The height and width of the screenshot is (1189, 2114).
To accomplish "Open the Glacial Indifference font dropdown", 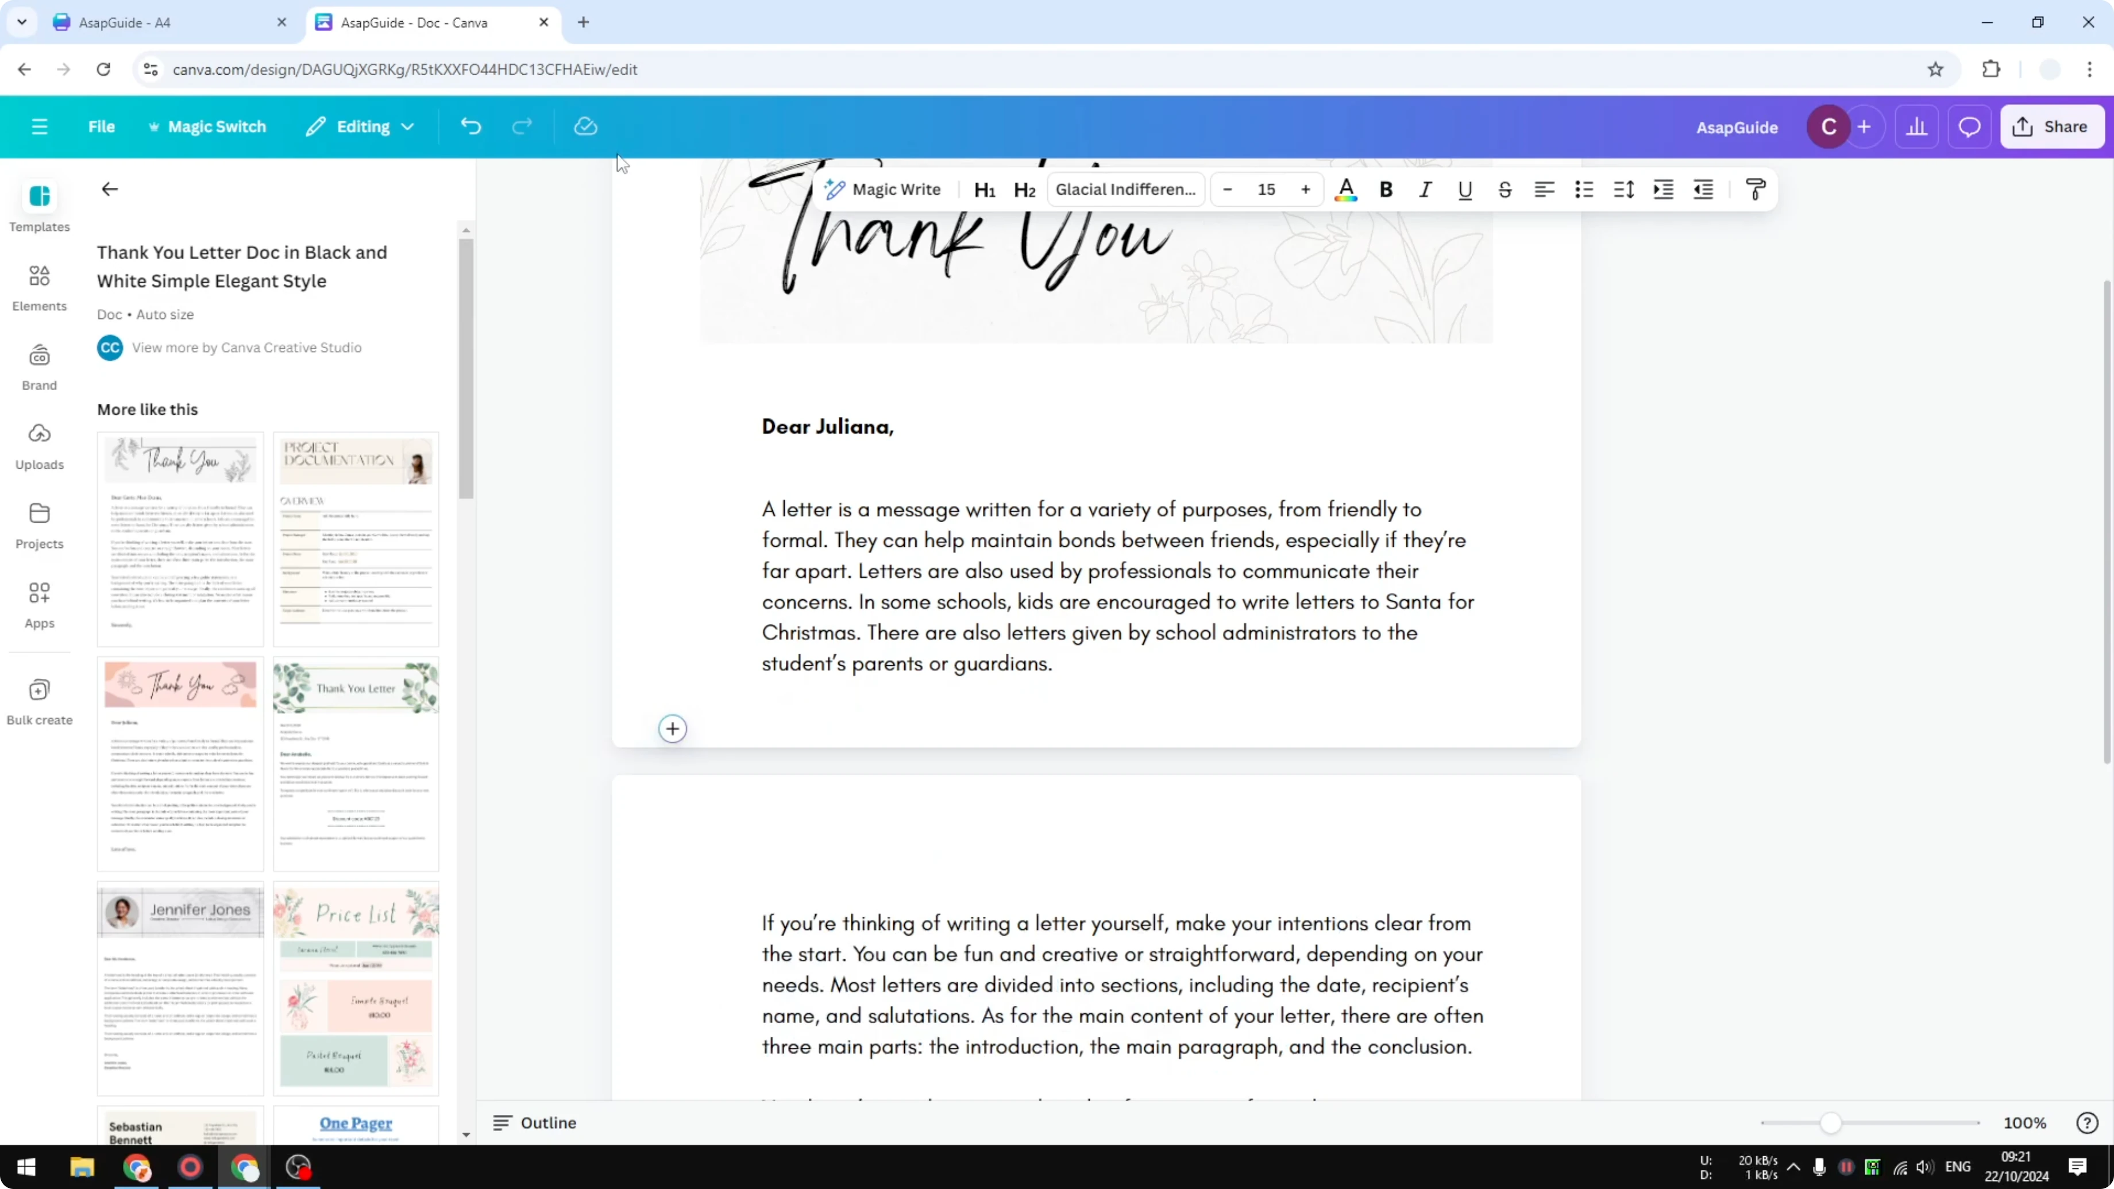I will [1125, 190].
